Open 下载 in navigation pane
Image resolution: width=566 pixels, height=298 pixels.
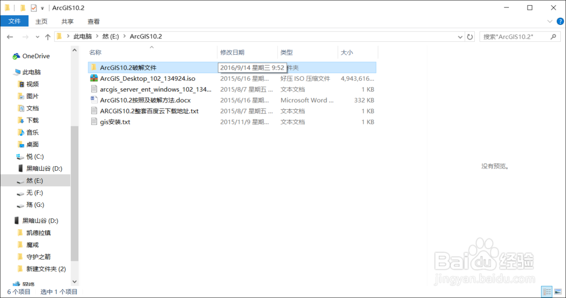pyautogui.click(x=32, y=120)
